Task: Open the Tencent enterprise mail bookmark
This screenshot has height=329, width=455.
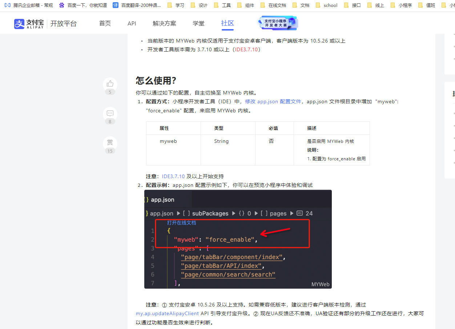Action: [28, 5]
